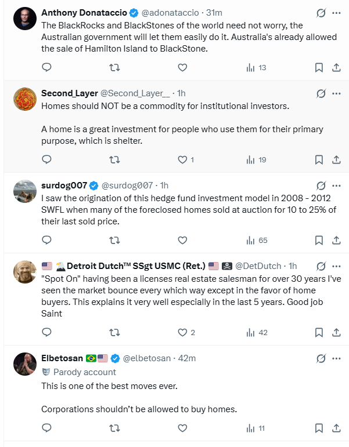349x447 pixels.
Task: Open Grok icon on Second_Layer's tweet
Action: 320,93
